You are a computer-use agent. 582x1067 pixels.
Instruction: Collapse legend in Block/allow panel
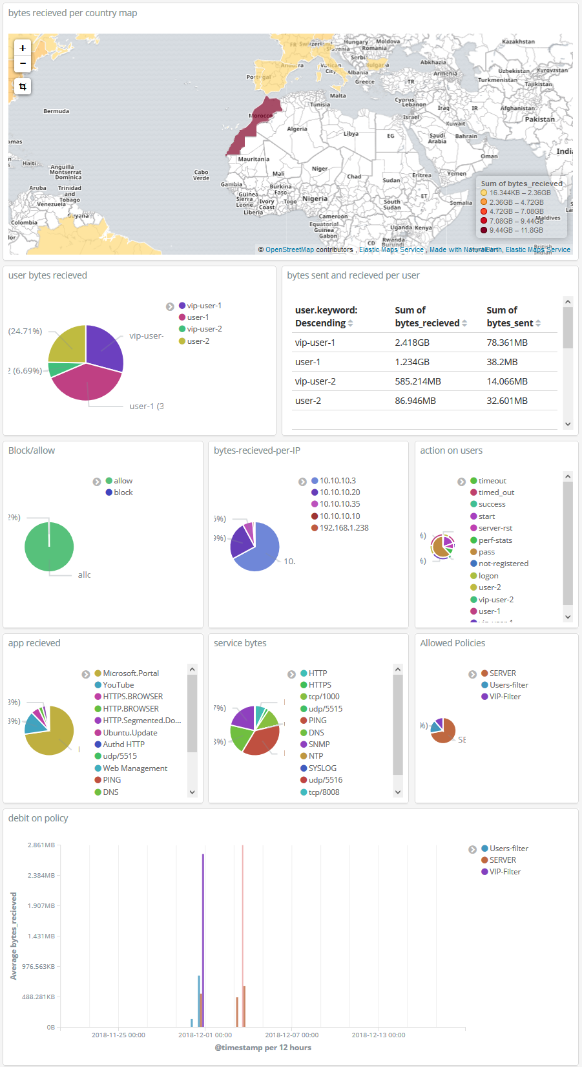point(97,481)
